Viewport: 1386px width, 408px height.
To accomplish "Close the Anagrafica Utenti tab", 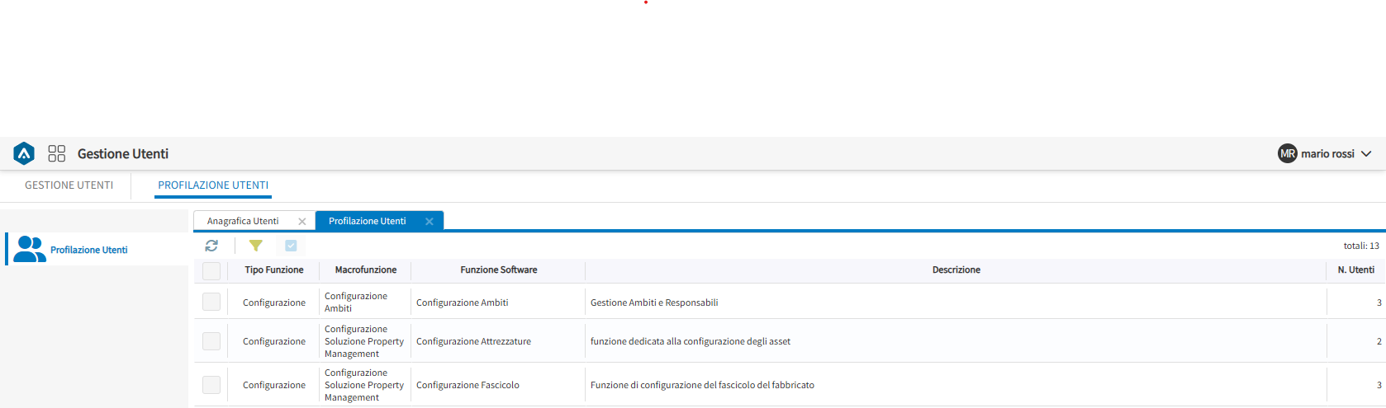I will tap(302, 222).
